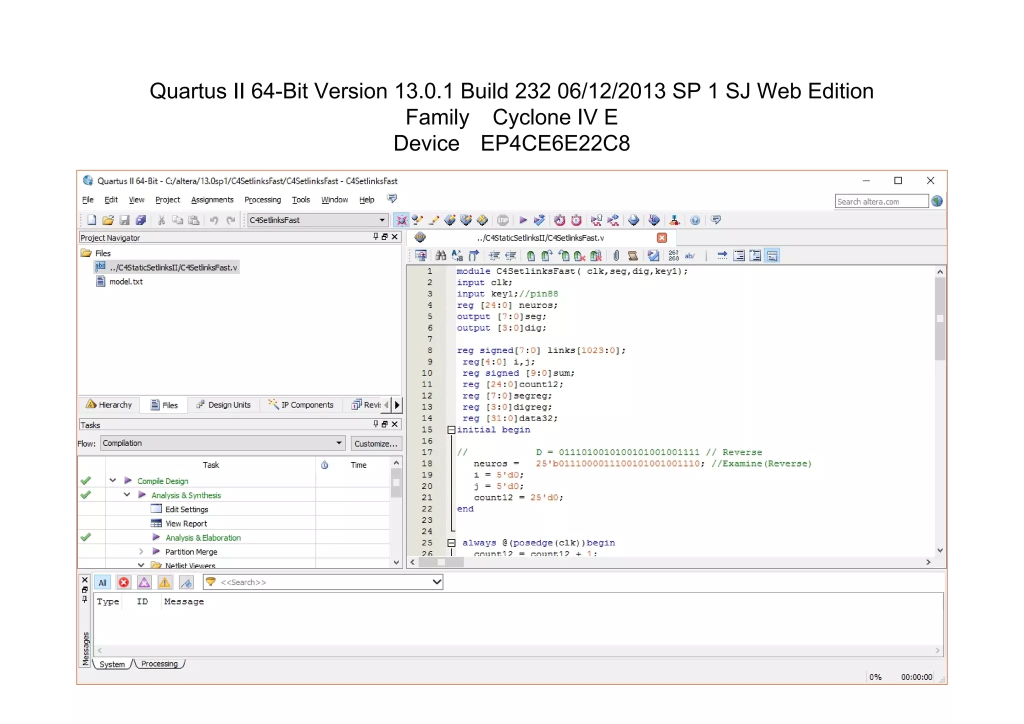Click the Customize... button
The height and width of the screenshot is (724, 1024).
[x=375, y=443]
